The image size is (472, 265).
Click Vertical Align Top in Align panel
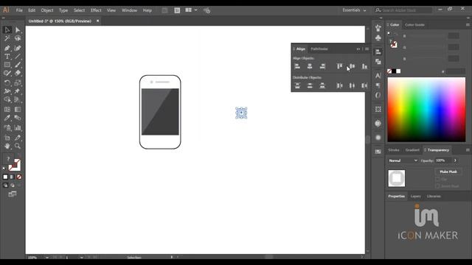(339, 66)
